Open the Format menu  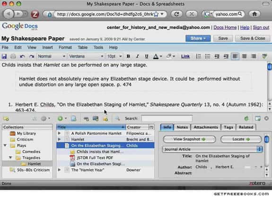(65, 48)
